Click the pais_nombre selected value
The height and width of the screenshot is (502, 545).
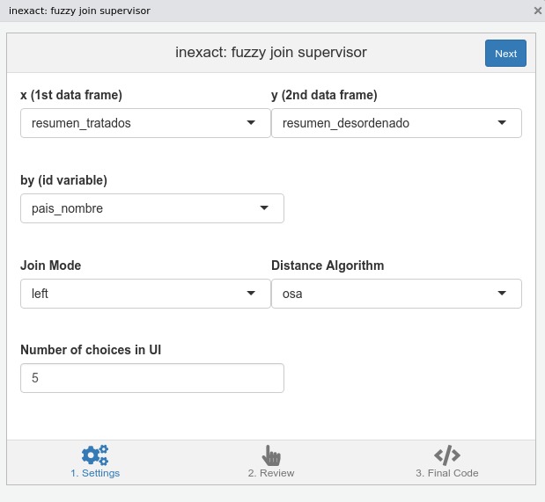(67, 208)
